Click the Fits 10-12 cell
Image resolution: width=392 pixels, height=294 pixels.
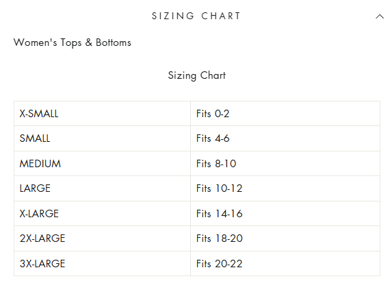coord(285,188)
